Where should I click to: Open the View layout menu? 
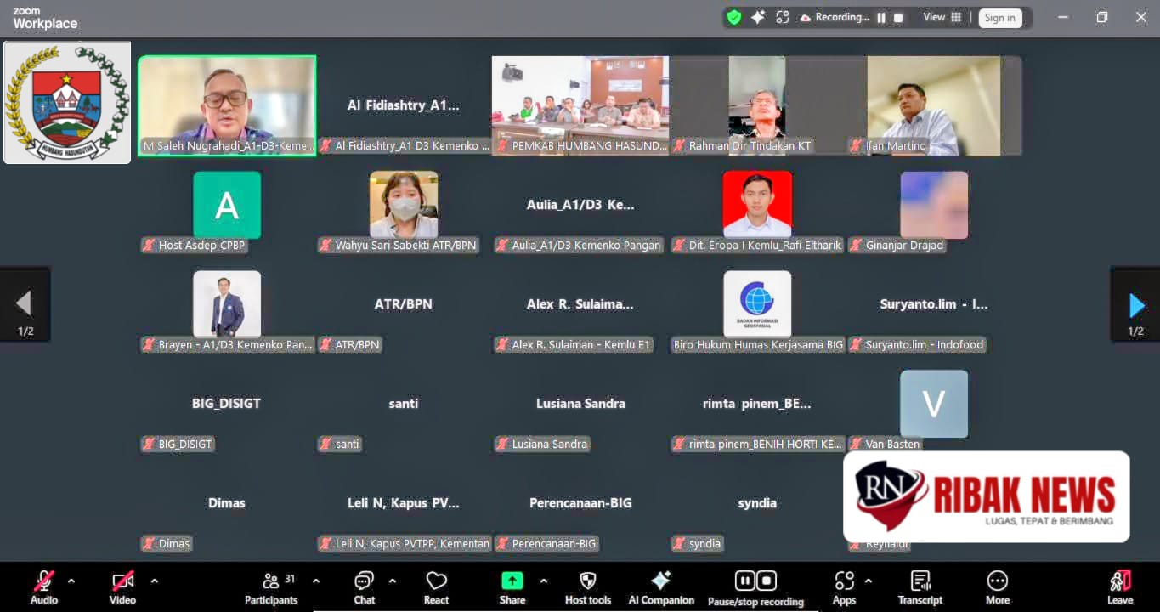pyautogui.click(x=942, y=18)
